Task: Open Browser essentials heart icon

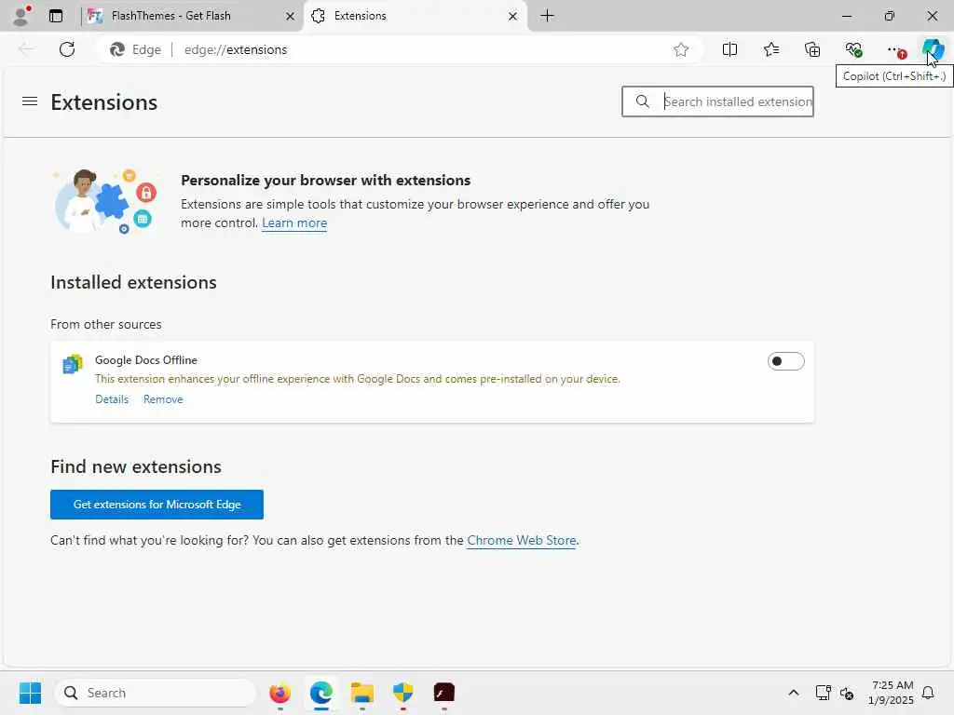Action: (x=853, y=50)
